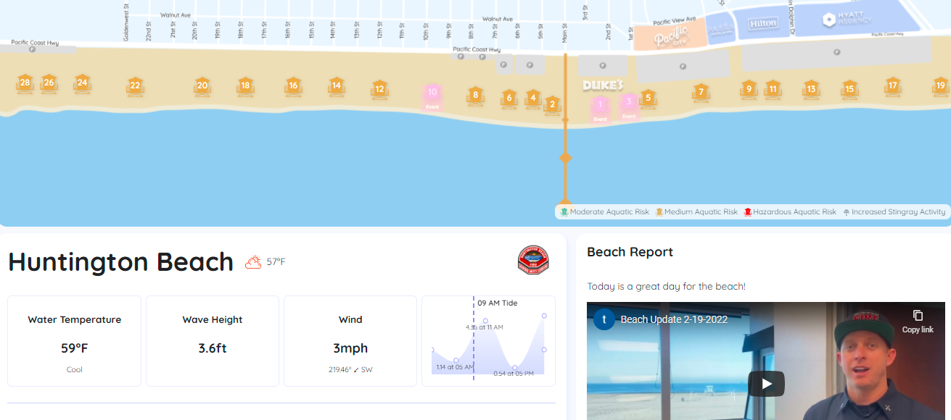Click the stingray icon in the map legend
This screenshot has width=951, height=420.
[x=847, y=211]
